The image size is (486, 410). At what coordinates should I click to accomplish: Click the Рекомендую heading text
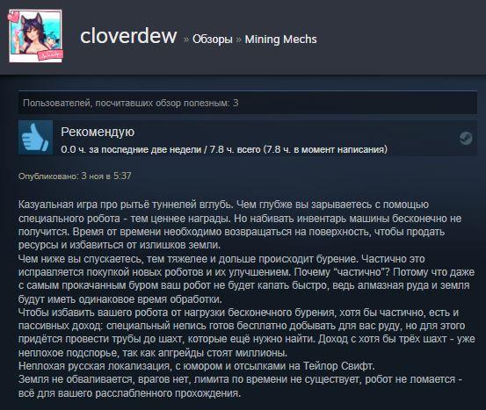tap(98, 132)
